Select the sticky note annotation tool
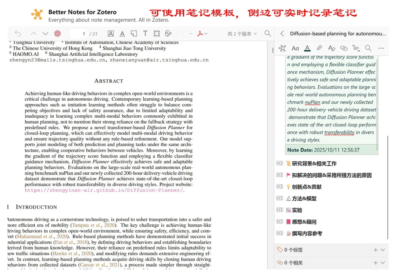 click(x=134, y=34)
